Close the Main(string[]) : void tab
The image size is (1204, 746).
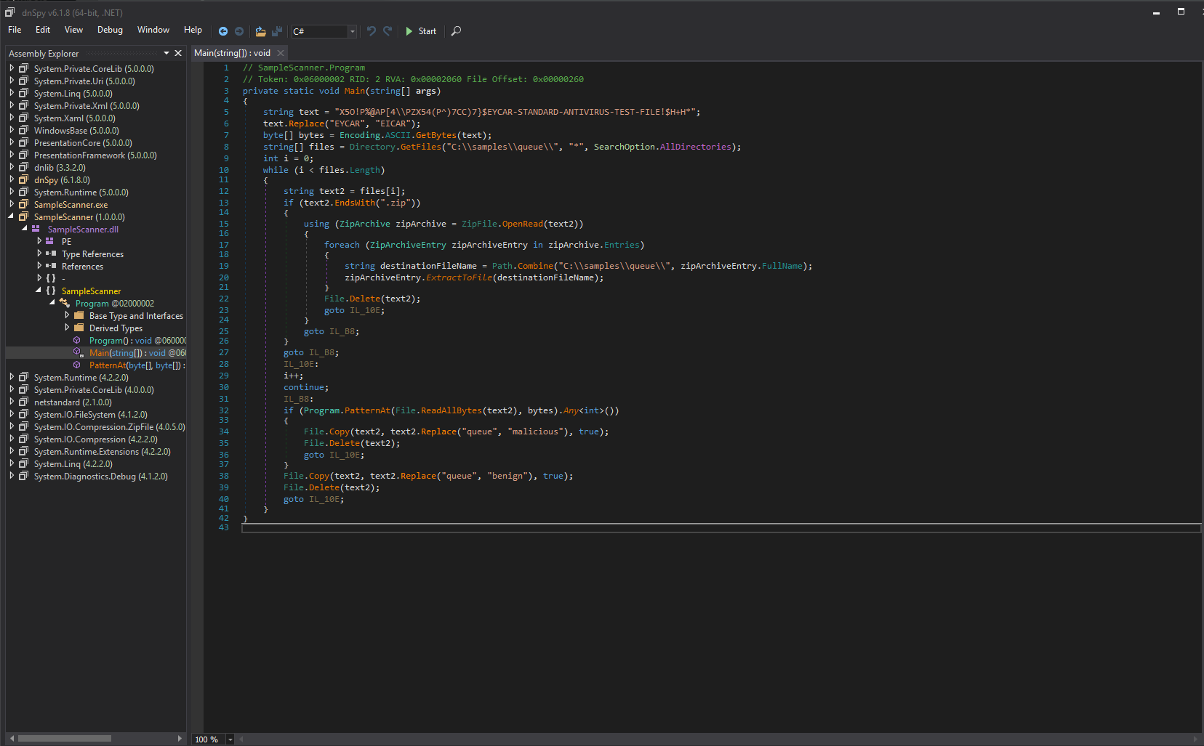pos(281,53)
